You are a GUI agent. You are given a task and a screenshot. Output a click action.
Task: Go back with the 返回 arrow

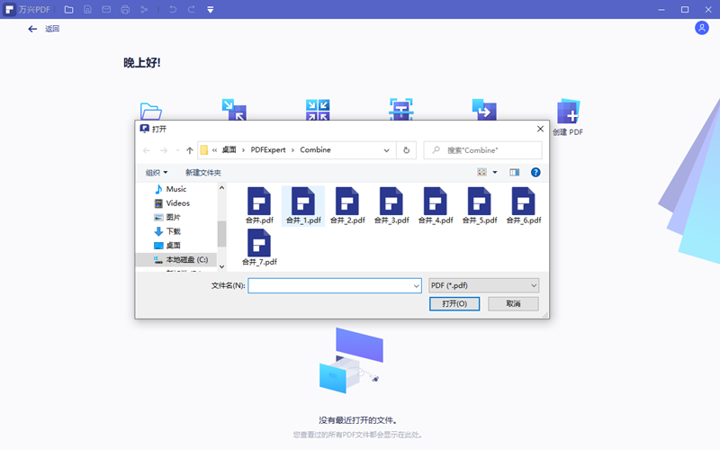pyautogui.click(x=33, y=29)
